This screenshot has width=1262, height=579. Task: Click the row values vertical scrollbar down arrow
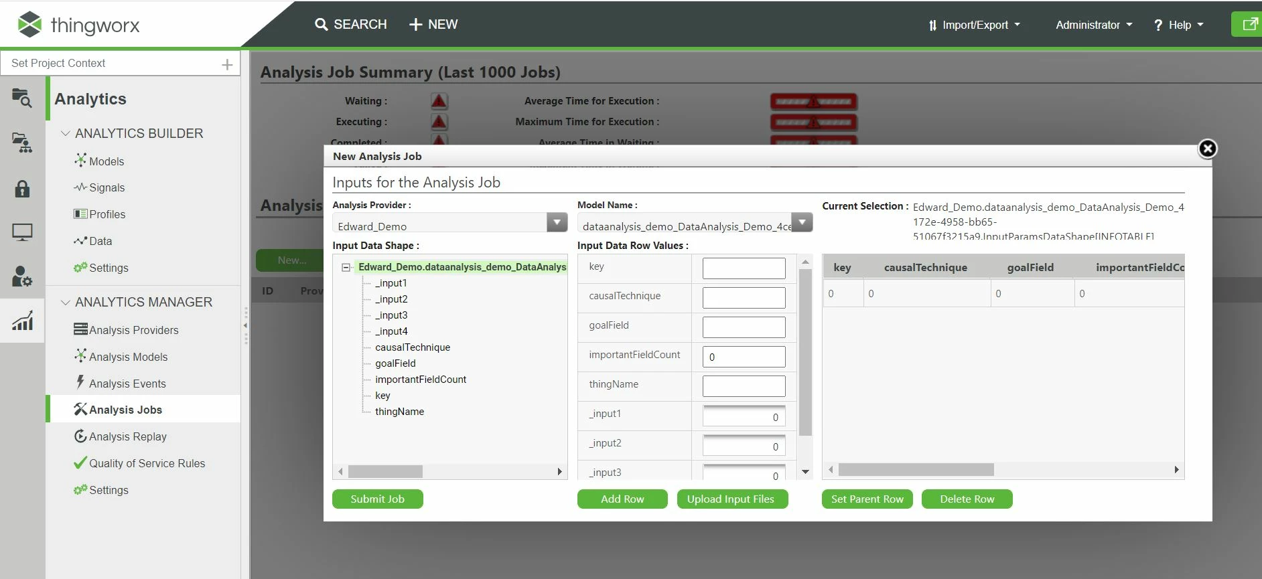(x=806, y=472)
